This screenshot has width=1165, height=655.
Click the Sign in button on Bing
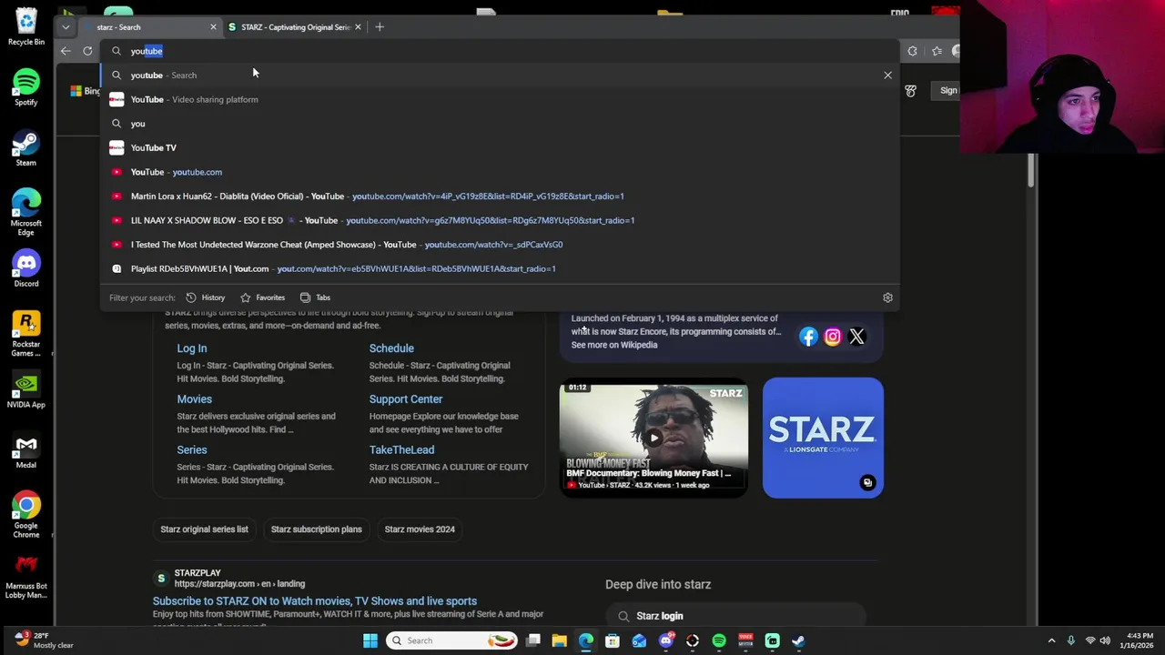pyautogui.click(x=948, y=90)
